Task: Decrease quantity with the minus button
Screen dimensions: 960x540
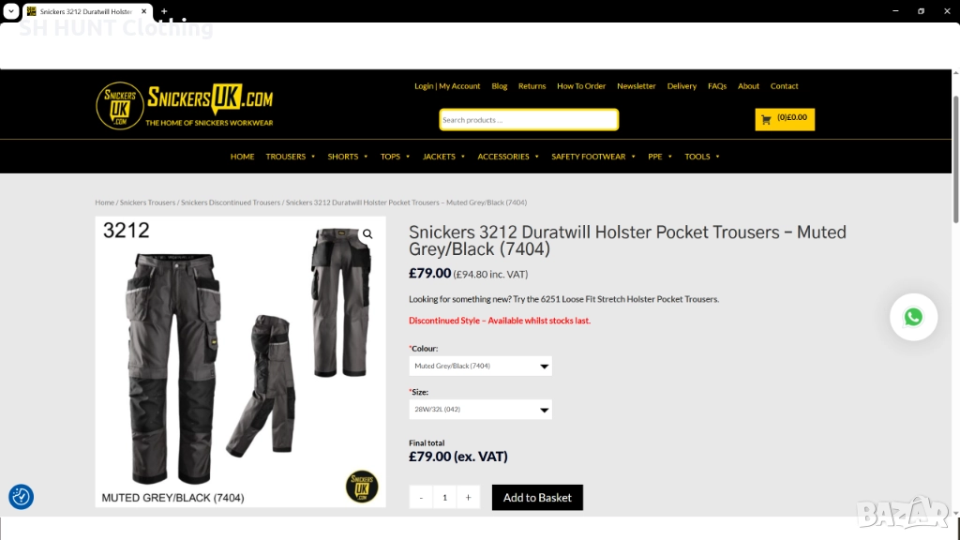Action: (x=421, y=497)
